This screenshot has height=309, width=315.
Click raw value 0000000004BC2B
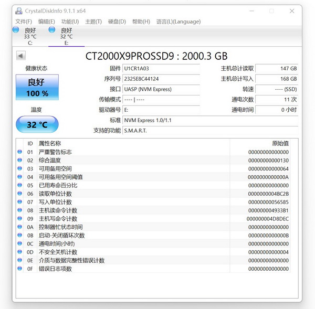(268, 194)
